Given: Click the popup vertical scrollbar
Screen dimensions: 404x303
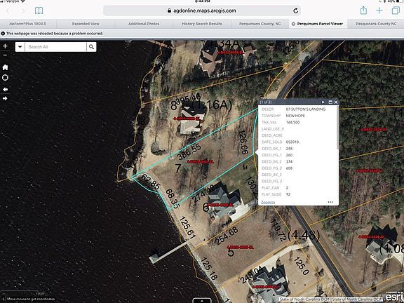Looking at the screenshot, I should click(337, 128).
